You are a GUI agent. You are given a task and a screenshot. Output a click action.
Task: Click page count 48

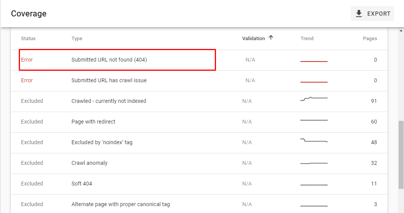[374, 142]
